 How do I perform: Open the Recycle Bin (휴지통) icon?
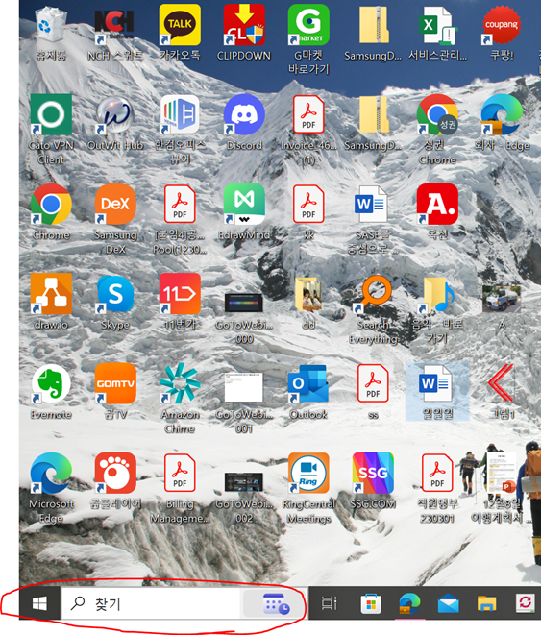(51, 25)
